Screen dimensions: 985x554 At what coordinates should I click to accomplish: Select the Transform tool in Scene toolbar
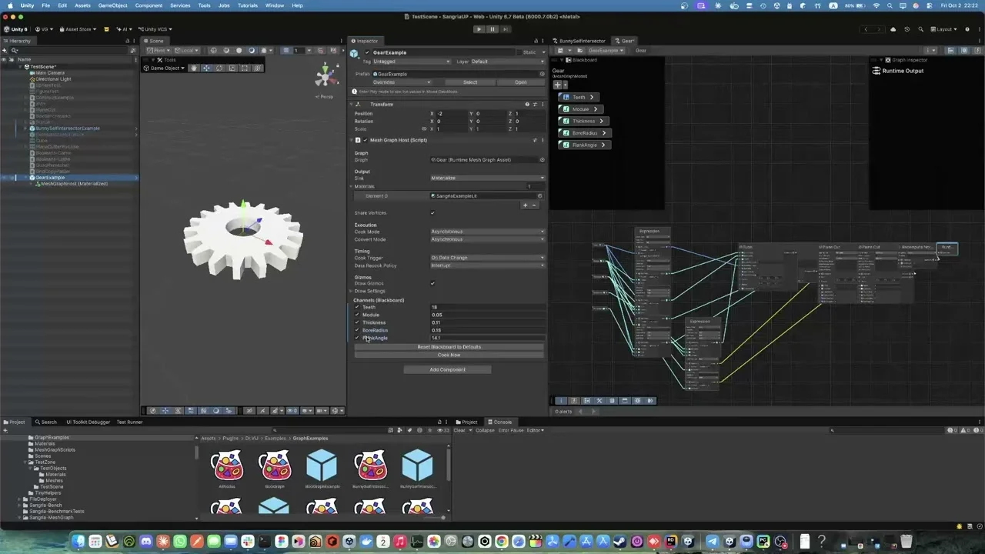click(x=258, y=68)
